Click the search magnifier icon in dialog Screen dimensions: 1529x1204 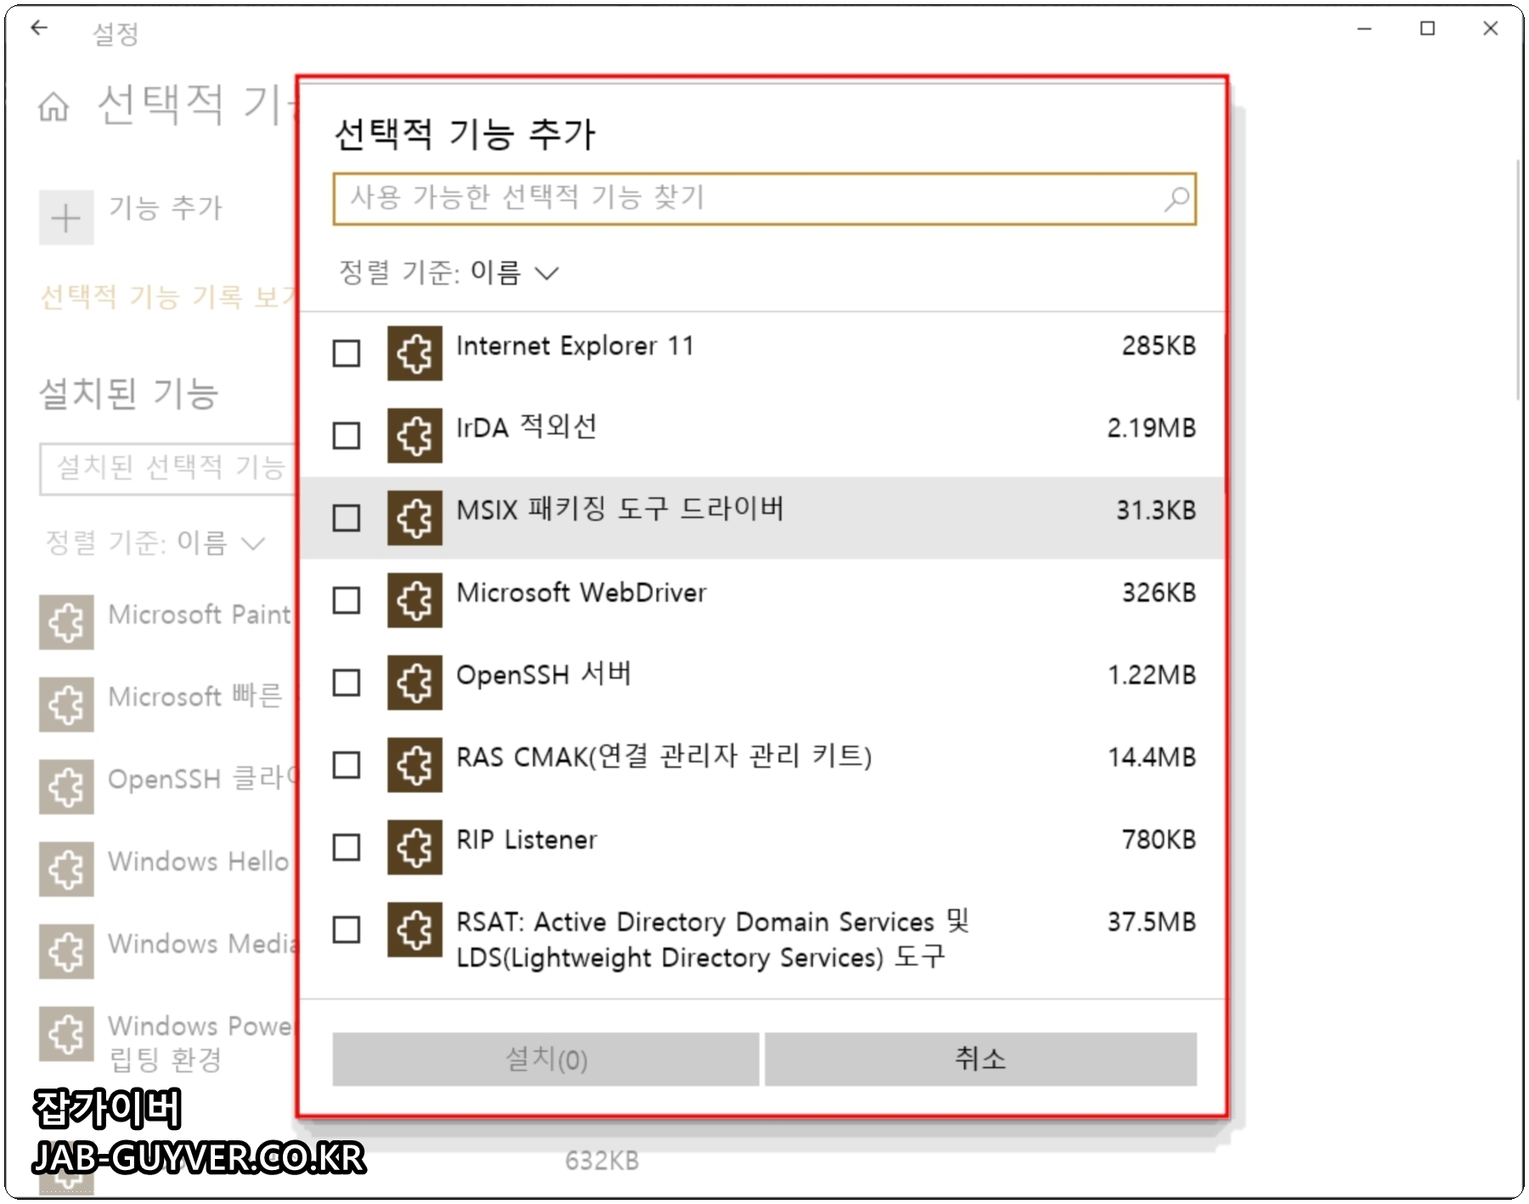(x=1176, y=200)
